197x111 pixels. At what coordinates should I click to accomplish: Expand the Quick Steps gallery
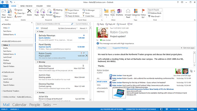tap(101, 16)
